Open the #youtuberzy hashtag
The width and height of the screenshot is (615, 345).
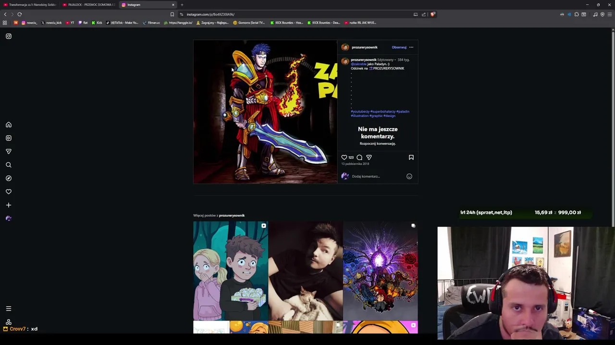point(360,112)
